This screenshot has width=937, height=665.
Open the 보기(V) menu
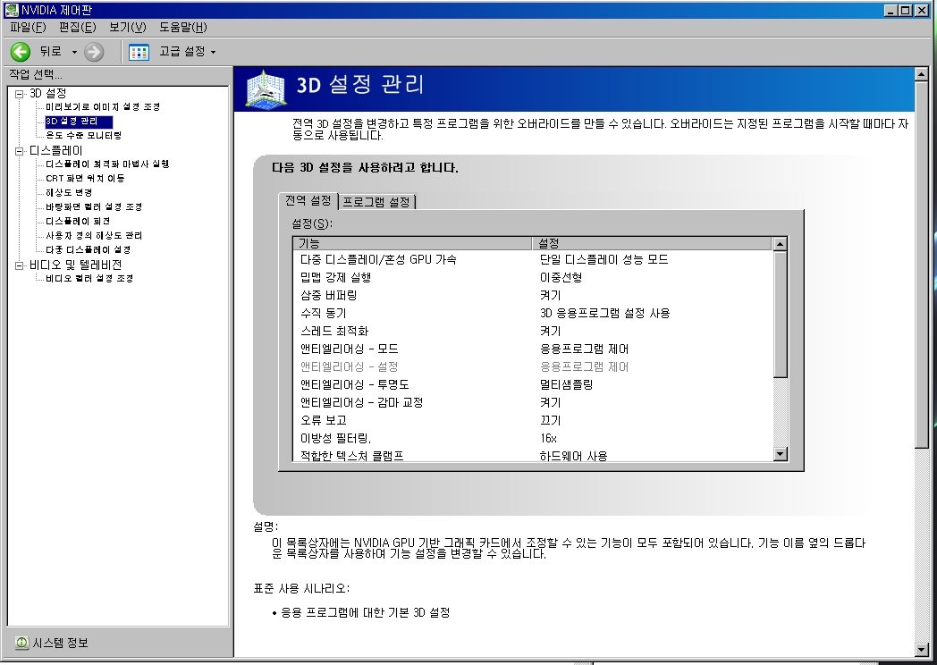coord(127,27)
